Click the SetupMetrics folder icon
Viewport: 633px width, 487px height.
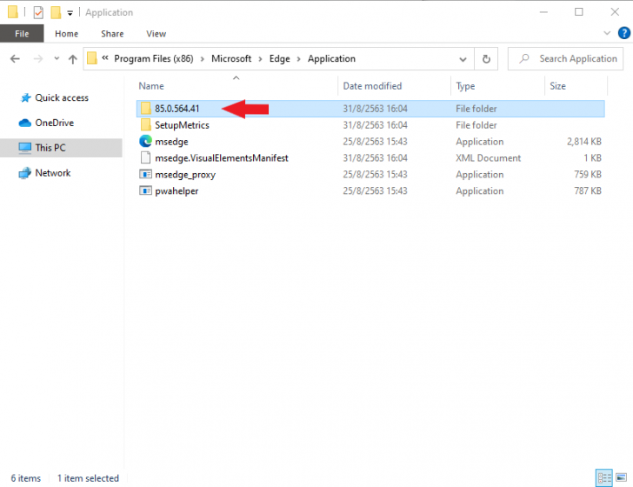146,124
